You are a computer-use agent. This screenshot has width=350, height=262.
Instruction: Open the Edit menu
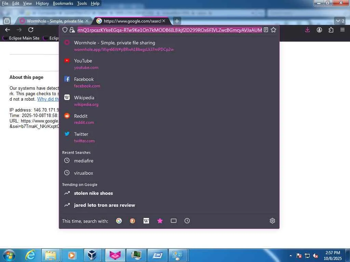15,3
